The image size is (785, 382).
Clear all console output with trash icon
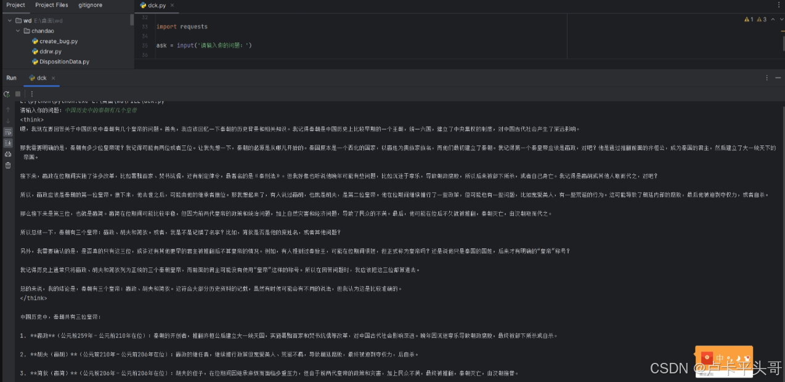click(x=8, y=165)
